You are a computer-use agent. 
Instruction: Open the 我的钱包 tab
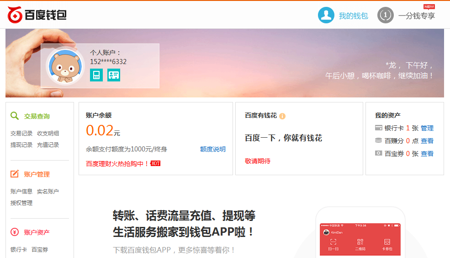coord(353,16)
